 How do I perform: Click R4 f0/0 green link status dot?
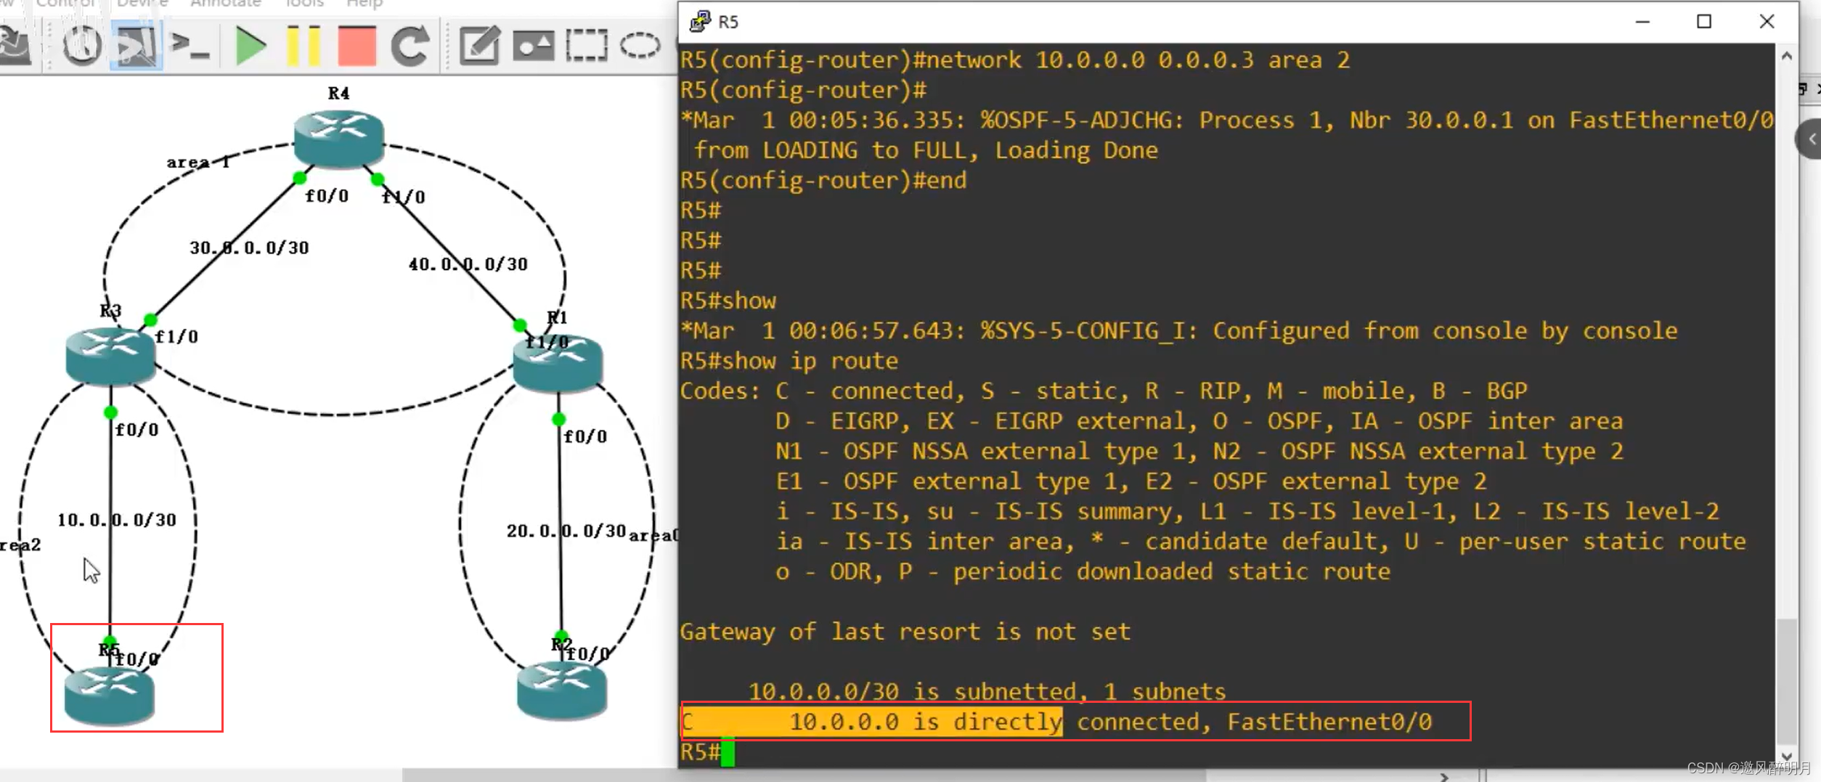[299, 177]
